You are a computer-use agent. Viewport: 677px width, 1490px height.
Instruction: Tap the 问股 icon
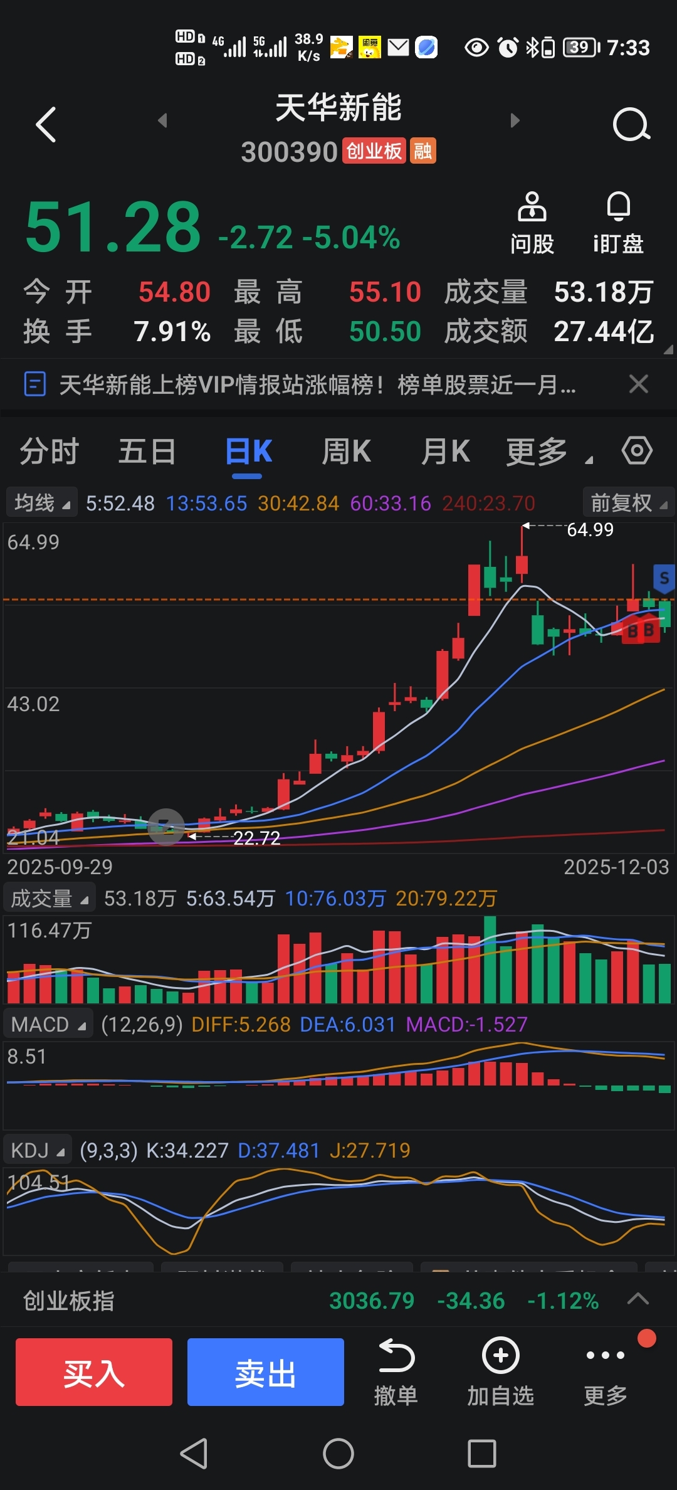pyautogui.click(x=532, y=223)
